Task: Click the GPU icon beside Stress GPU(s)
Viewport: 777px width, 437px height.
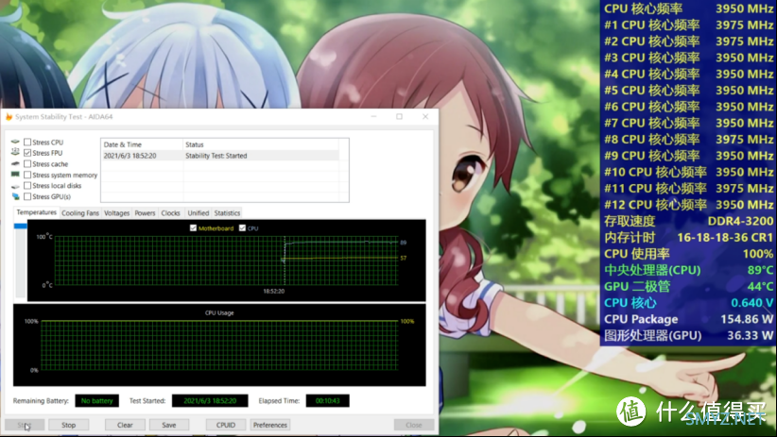Action: pyautogui.click(x=15, y=196)
